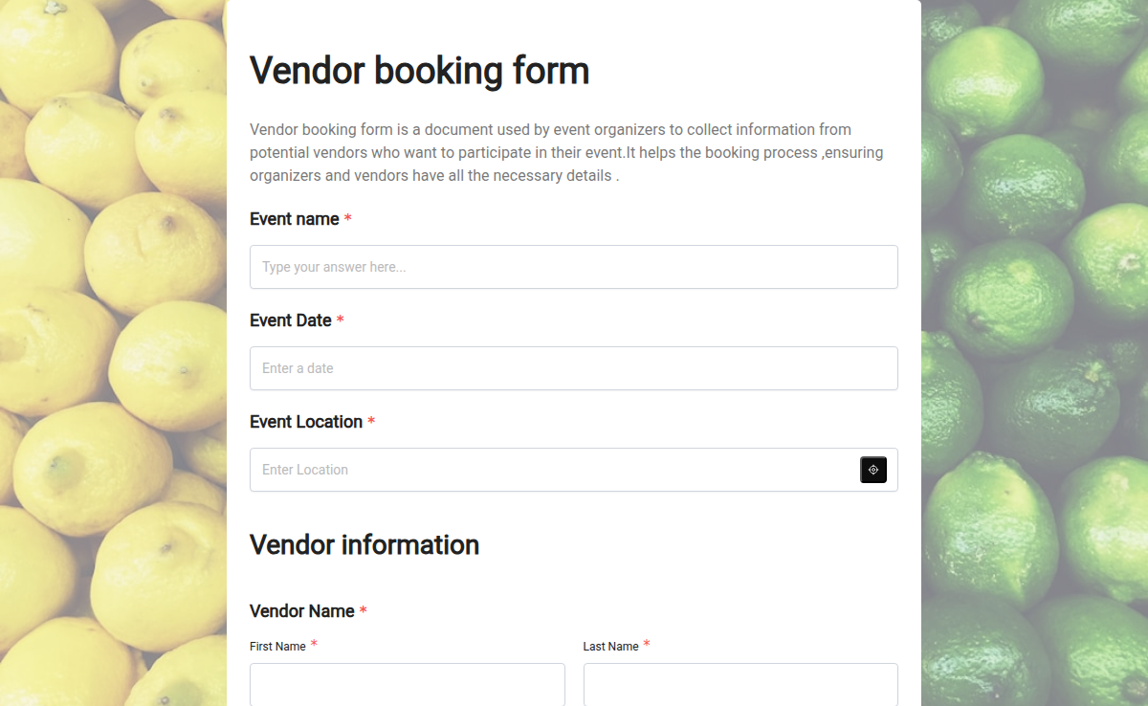This screenshot has width=1148, height=706.
Task: Click the geolocation crosshair icon in Event Location
Action: (872, 470)
